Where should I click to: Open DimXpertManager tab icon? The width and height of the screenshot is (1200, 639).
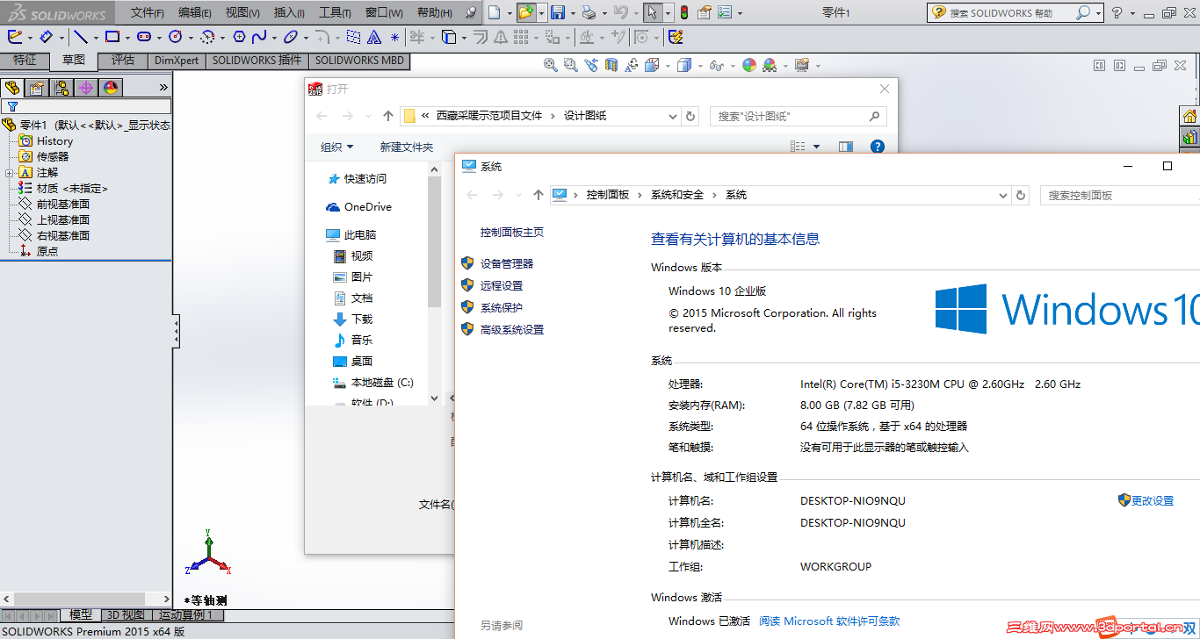click(x=85, y=88)
